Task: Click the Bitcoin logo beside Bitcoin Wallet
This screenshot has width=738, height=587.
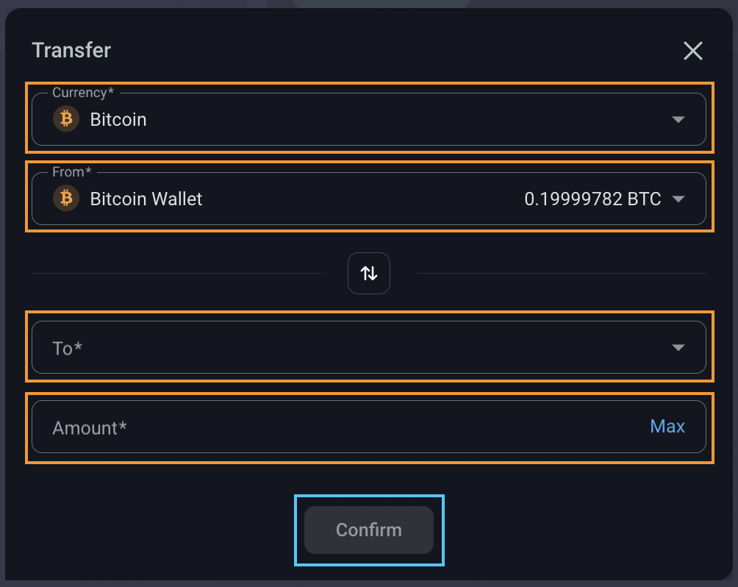Action: point(66,199)
